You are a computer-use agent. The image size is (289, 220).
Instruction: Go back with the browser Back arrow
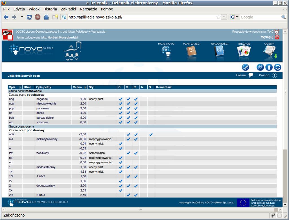point(6,17)
